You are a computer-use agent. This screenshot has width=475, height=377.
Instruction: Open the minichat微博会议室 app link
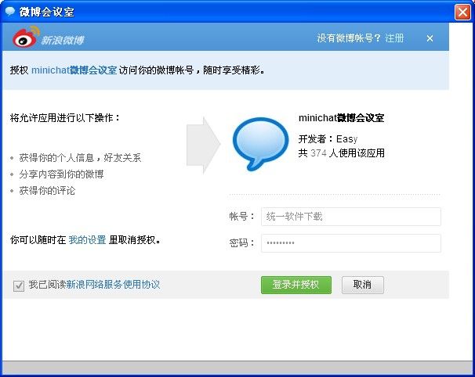[74, 70]
